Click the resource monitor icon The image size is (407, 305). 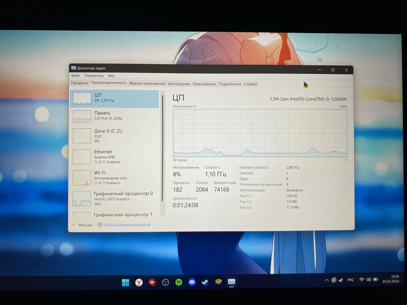pyautogui.click(x=99, y=224)
